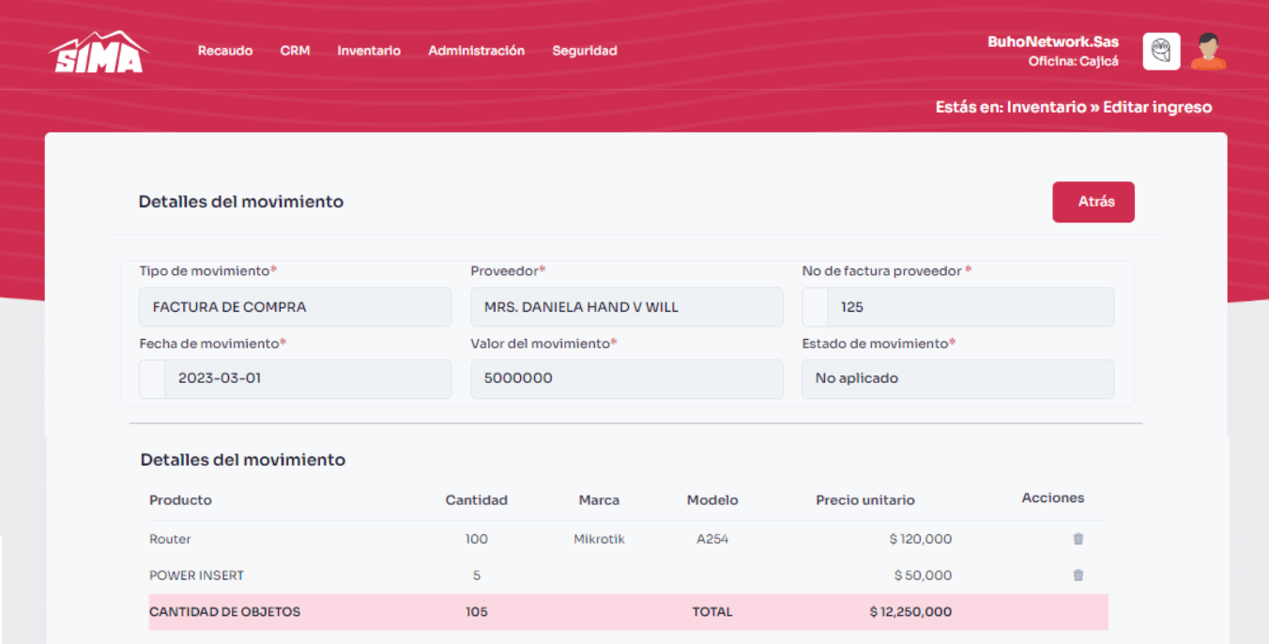Expand the Proveedor dropdown
The width and height of the screenshot is (1269, 644).
626,307
